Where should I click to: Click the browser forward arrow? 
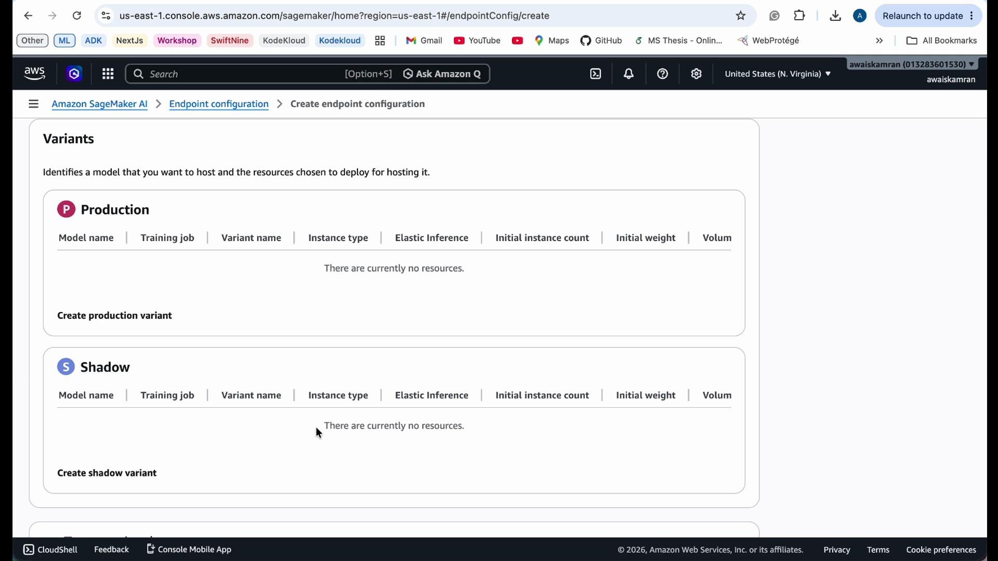(x=52, y=16)
